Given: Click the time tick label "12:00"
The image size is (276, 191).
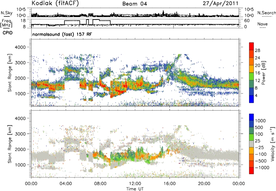Looking at the screenshot, I should pyautogui.click(x=135, y=184).
